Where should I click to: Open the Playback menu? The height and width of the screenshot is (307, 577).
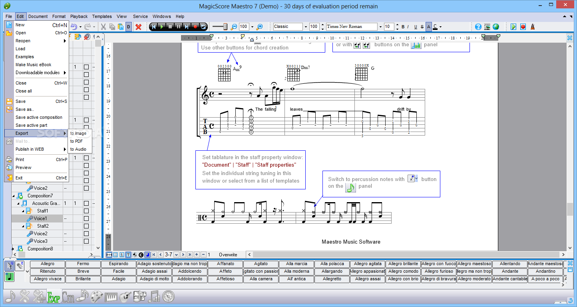pyautogui.click(x=79, y=16)
